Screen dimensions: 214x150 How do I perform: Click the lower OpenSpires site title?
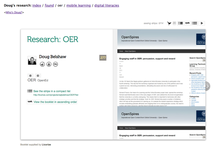130,114
